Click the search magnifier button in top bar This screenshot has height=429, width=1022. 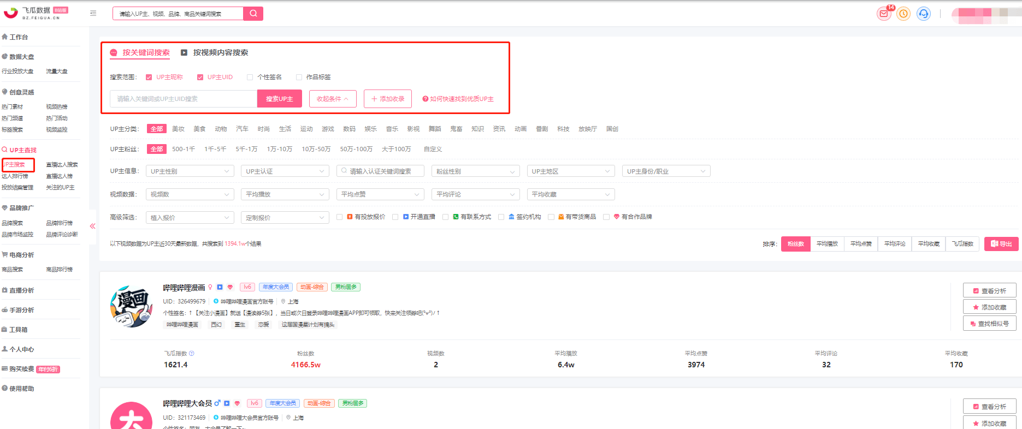click(253, 14)
